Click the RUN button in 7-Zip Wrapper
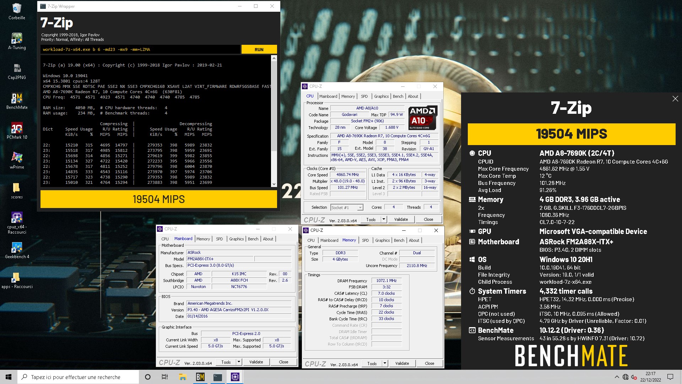This screenshot has height=384, width=682. click(259, 49)
